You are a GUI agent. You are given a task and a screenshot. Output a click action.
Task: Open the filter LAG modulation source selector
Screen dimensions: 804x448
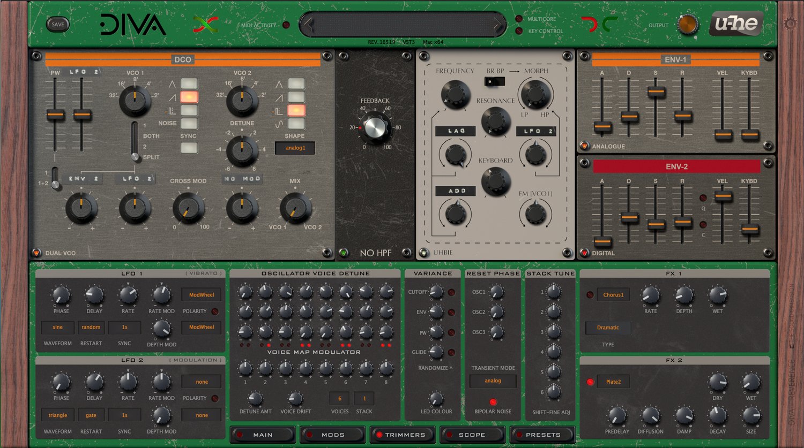point(456,131)
